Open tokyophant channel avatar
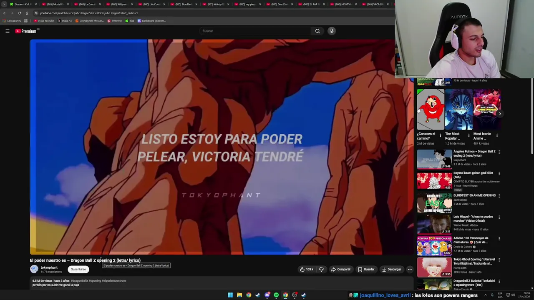534x300 pixels. pos(34,269)
